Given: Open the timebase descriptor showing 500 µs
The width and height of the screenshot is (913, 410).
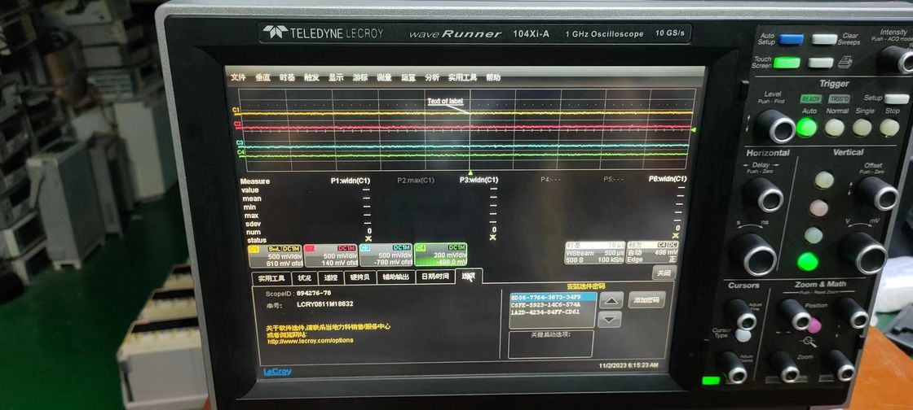Looking at the screenshot, I should click(594, 253).
